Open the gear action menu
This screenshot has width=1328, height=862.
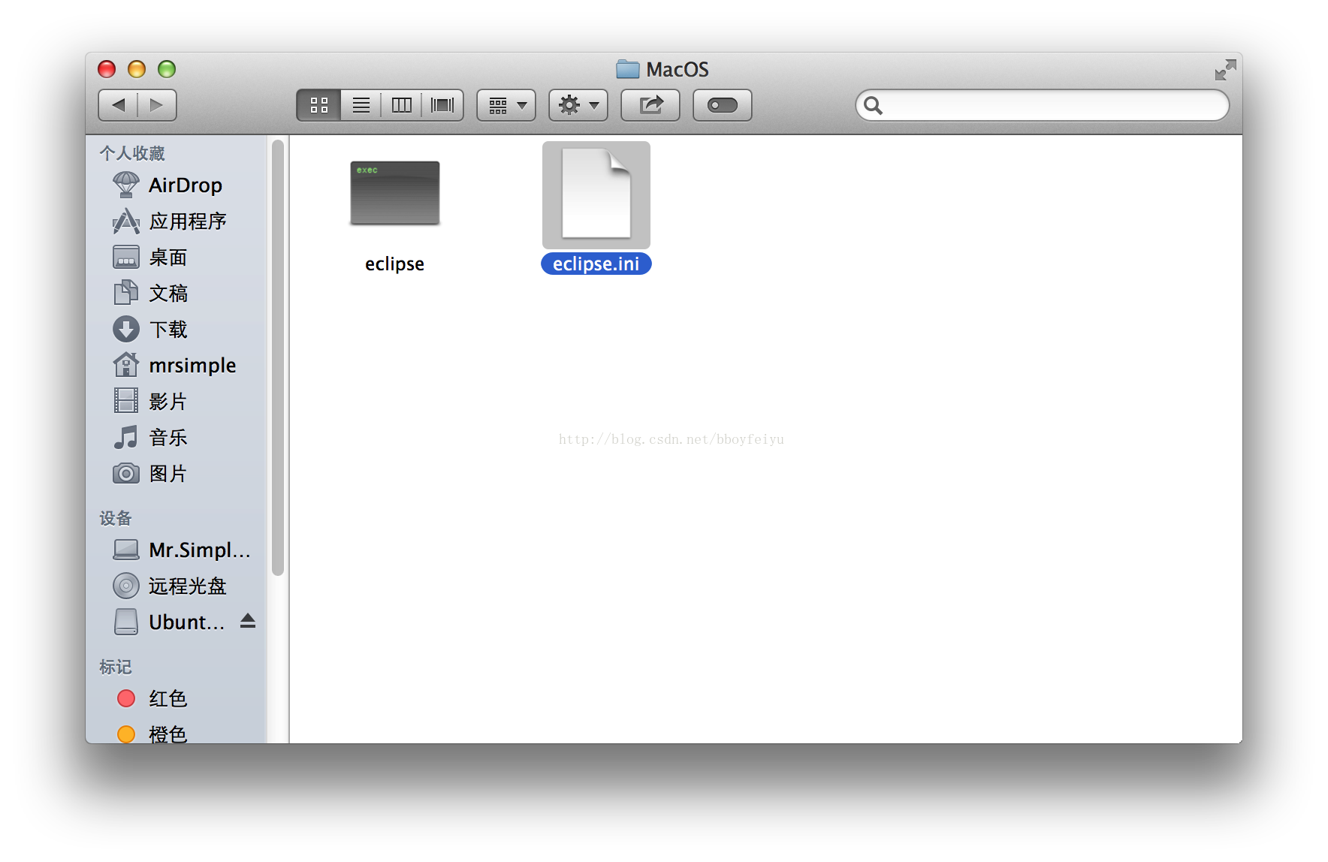(578, 105)
